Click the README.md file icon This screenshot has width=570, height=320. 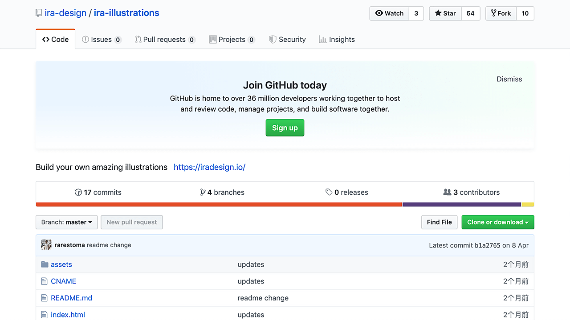tap(44, 298)
